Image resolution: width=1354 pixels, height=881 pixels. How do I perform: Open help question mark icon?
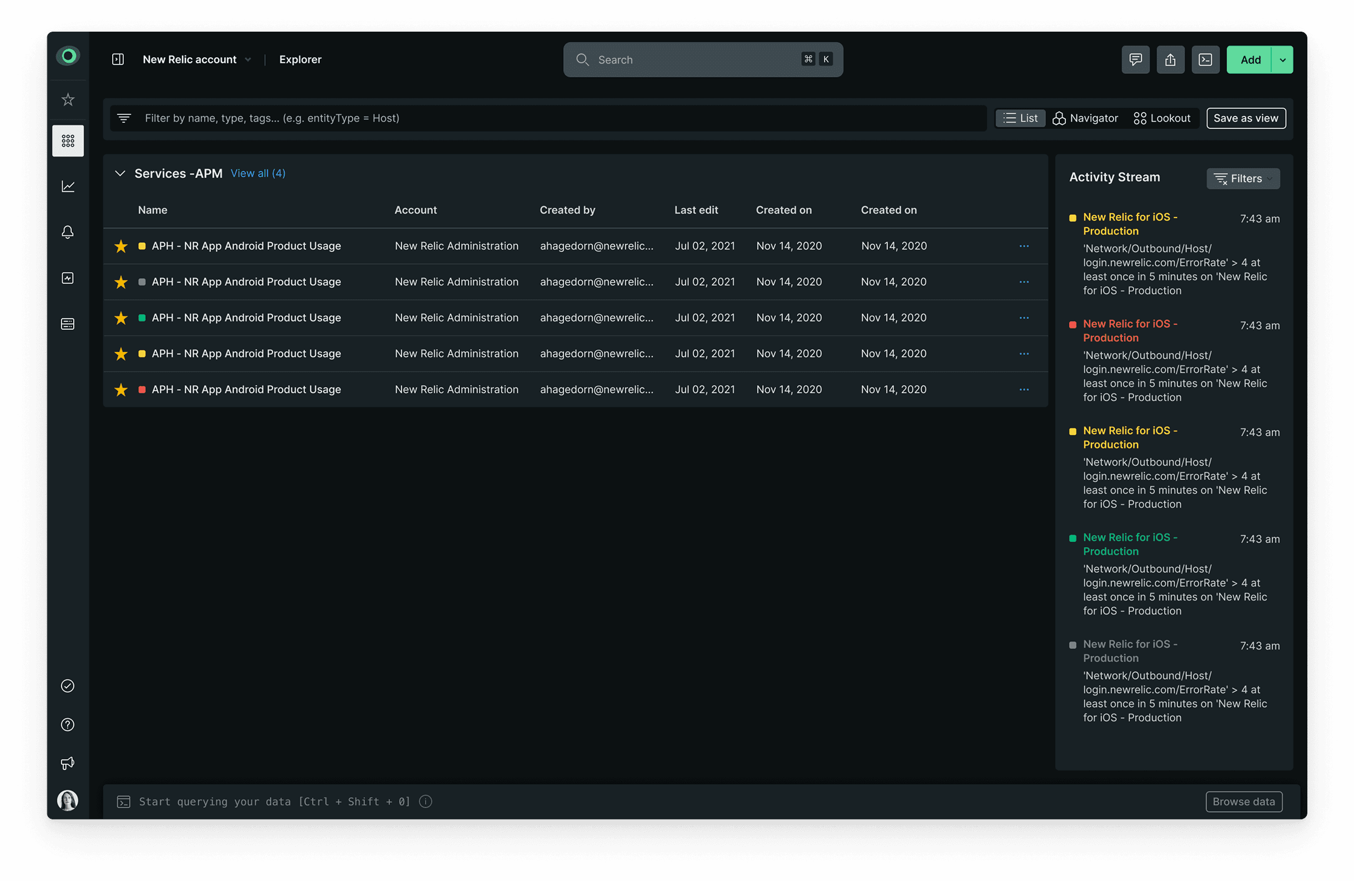(x=68, y=724)
